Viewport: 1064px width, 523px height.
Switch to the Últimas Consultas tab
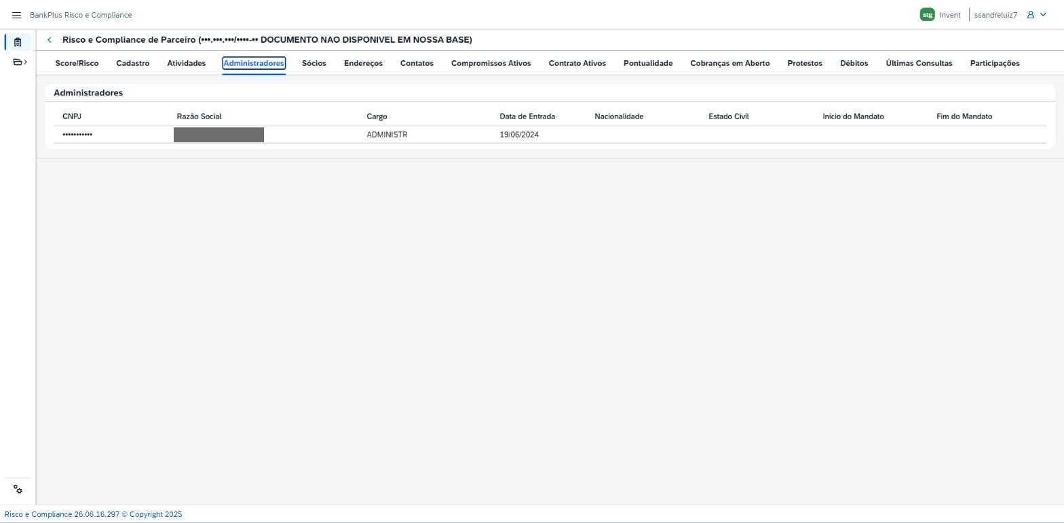point(919,63)
